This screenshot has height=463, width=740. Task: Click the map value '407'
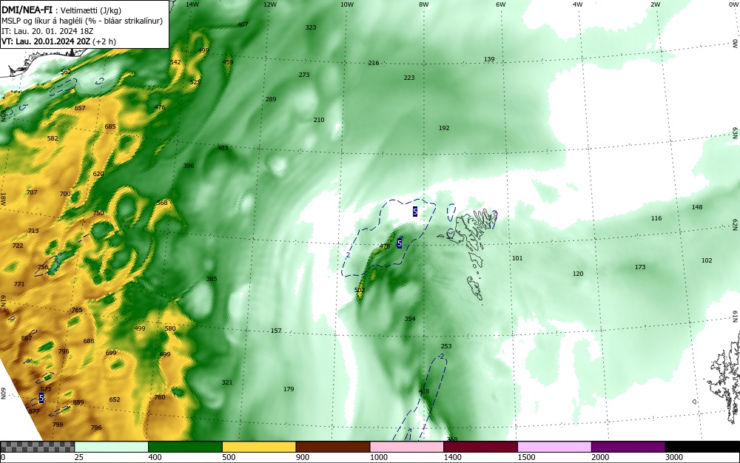(243, 24)
